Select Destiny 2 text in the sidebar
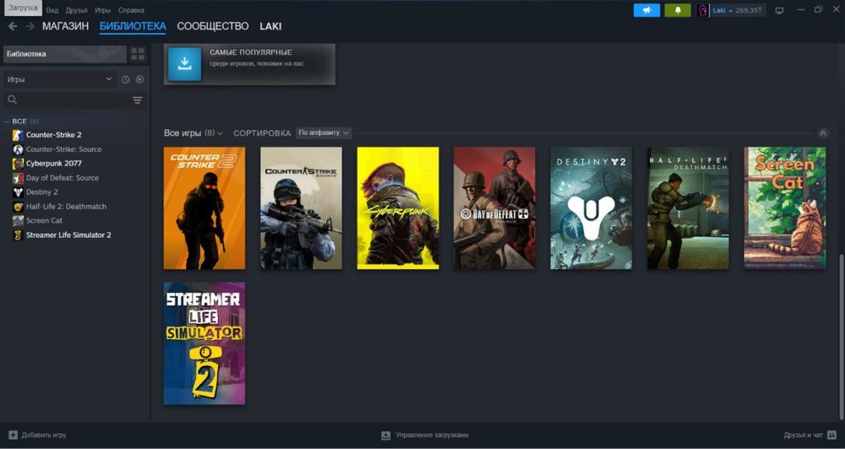The height and width of the screenshot is (449, 845). [42, 192]
